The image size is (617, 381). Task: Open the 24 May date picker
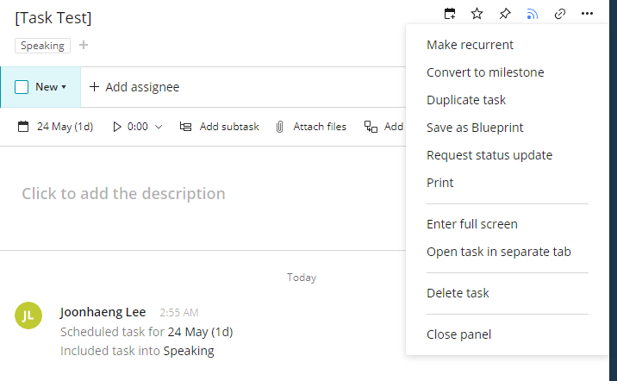pos(56,127)
